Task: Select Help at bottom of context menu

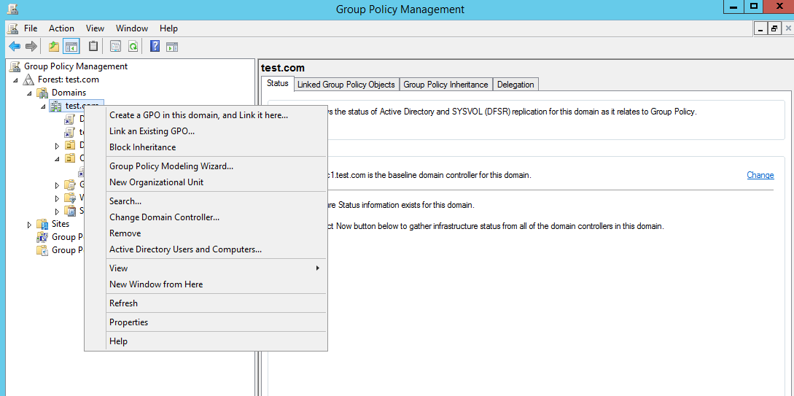Action: 206,341
